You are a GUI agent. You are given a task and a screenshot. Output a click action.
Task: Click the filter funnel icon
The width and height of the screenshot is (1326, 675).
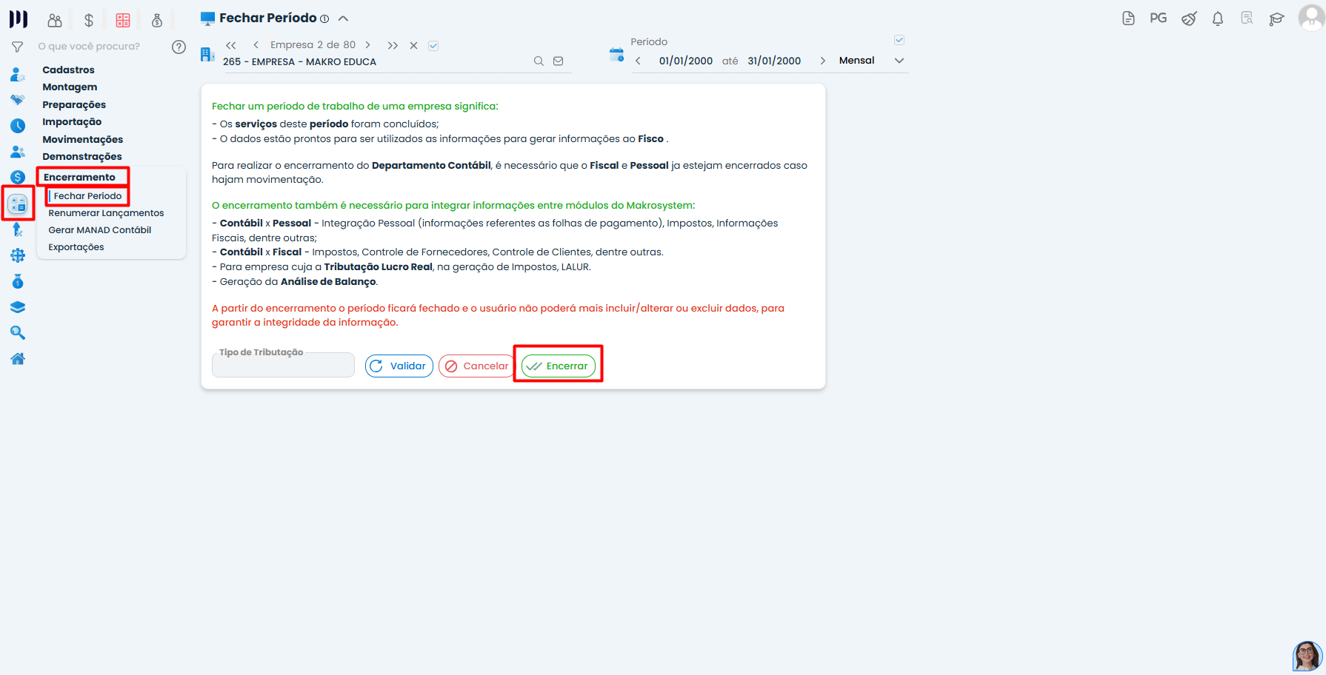coord(18,47)
